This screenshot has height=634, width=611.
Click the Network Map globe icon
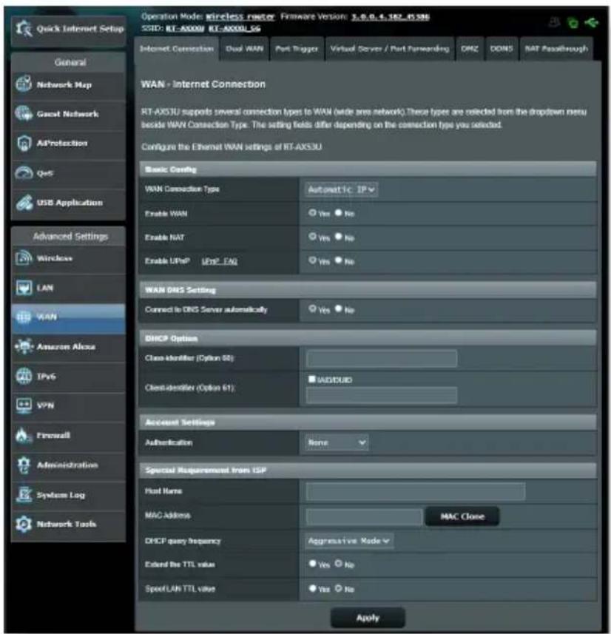[24, 84]
